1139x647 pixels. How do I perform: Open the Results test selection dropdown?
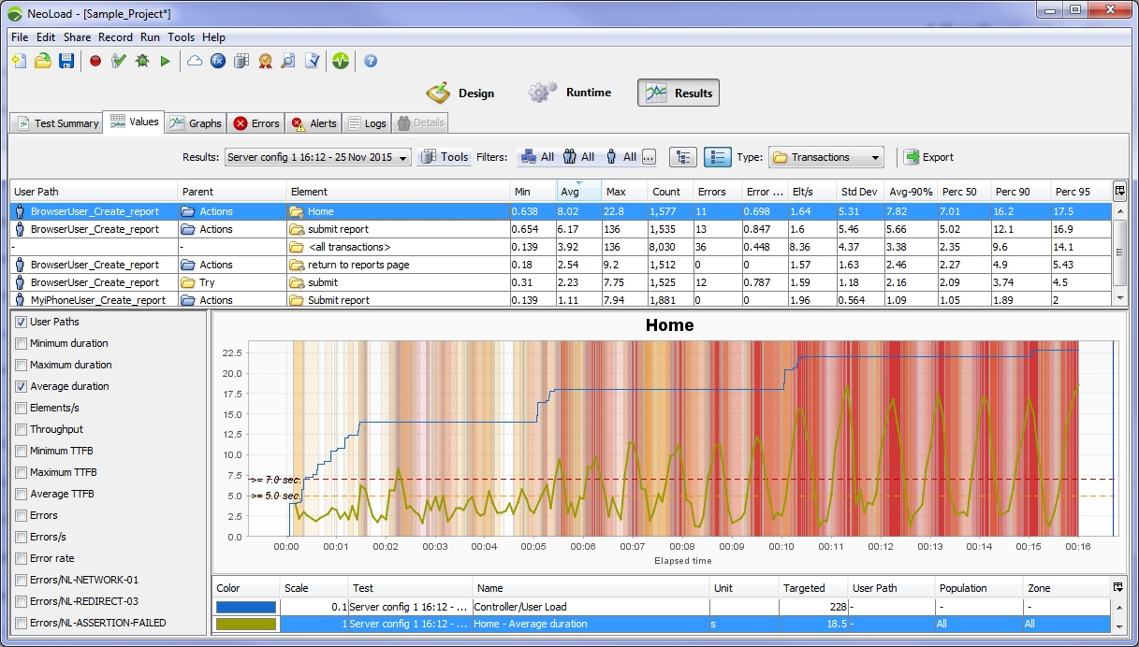(x=318, y=157)
